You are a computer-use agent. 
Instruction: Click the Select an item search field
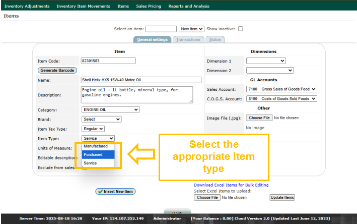coord(161,29)
